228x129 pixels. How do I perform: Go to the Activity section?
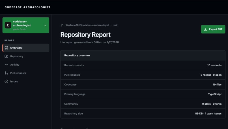tap(26, 65)
